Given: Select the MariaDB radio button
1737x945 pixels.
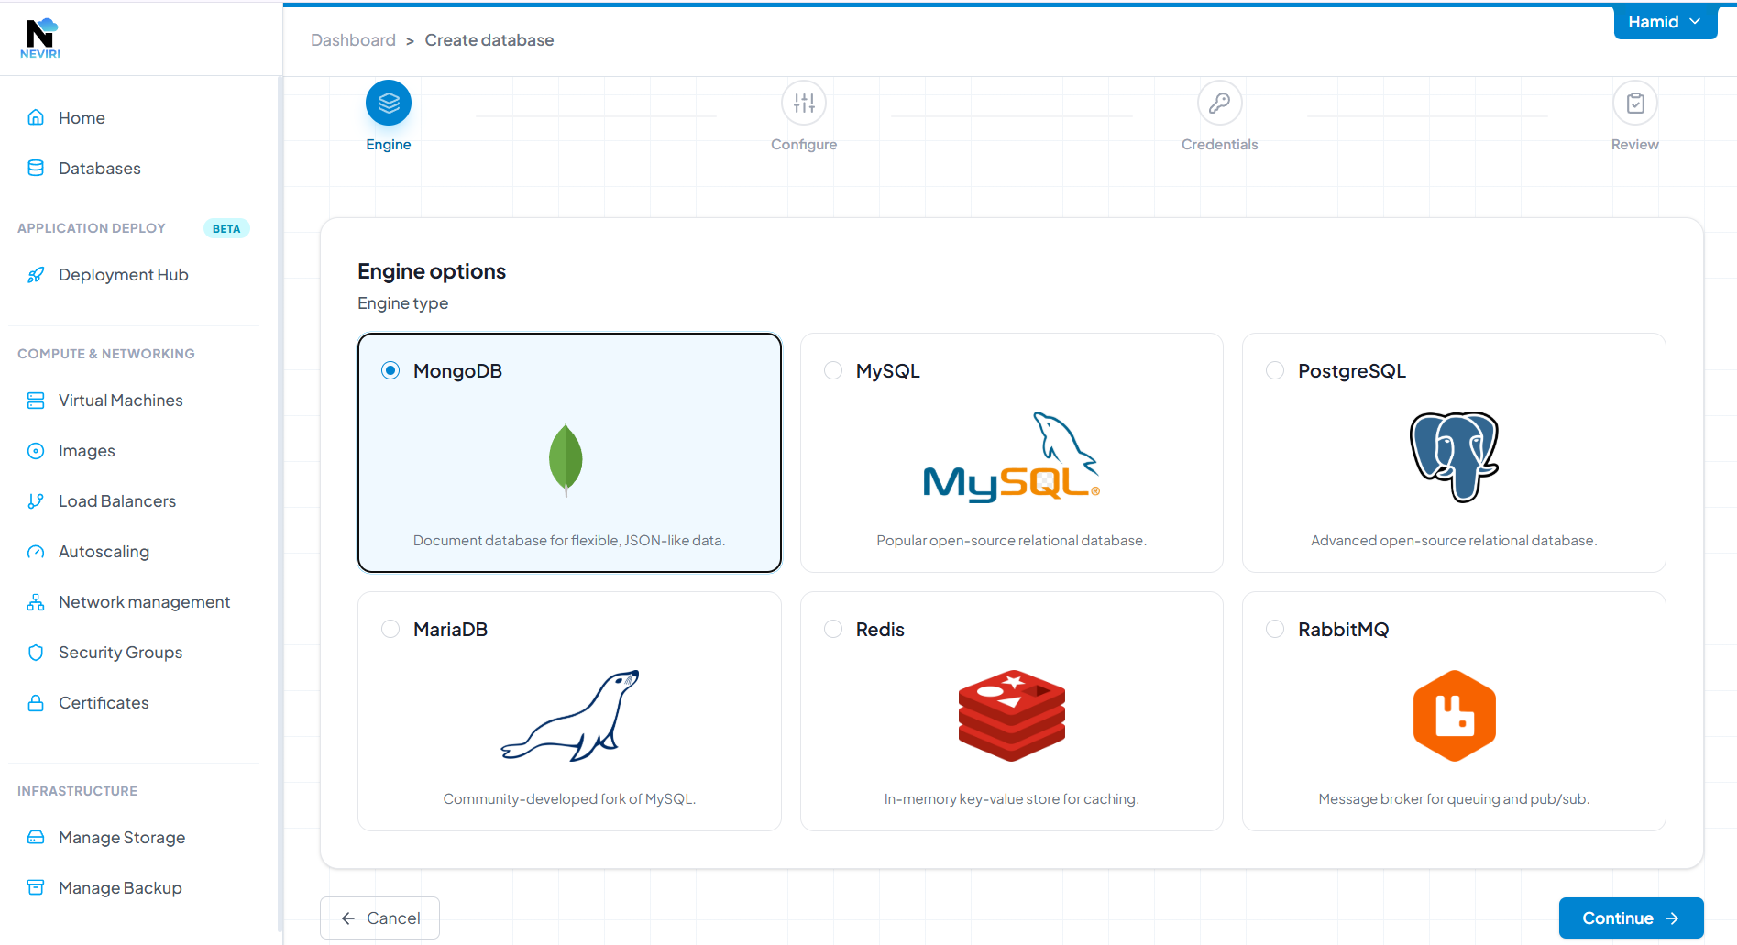Looking at the screenshot, I should click(x=390, y=629).
